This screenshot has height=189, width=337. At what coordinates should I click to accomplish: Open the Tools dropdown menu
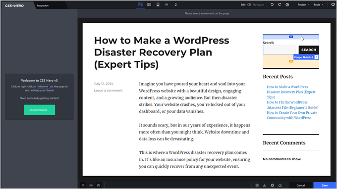tap(318, 4)
